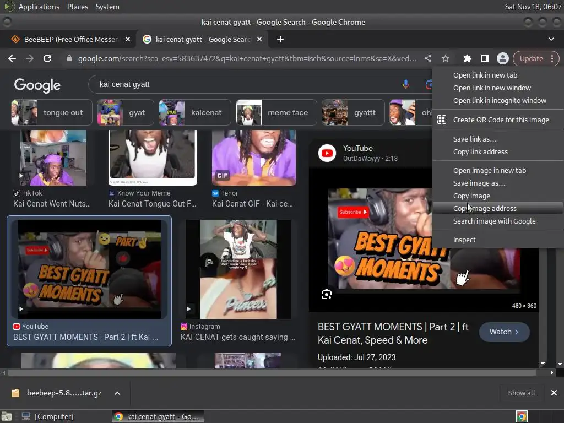Open the Know Your Meme Tongue Out thumbnail

153,158
